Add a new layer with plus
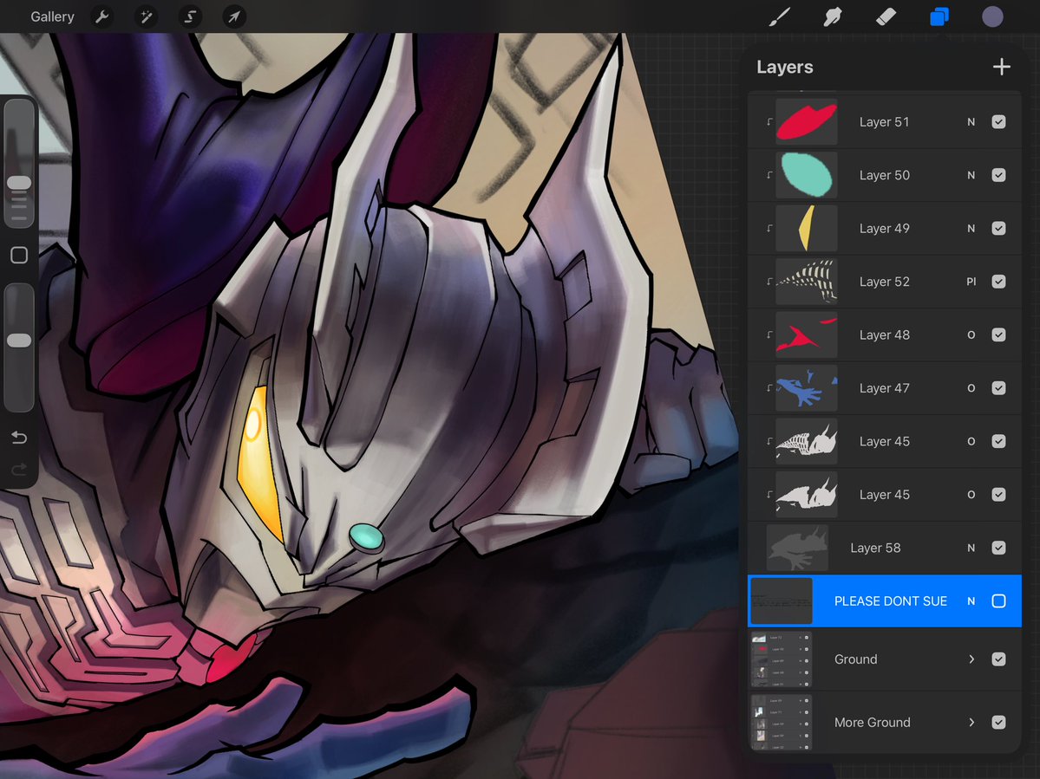The width and height of the screenshot is (1040, 779). click(1002, 67)
